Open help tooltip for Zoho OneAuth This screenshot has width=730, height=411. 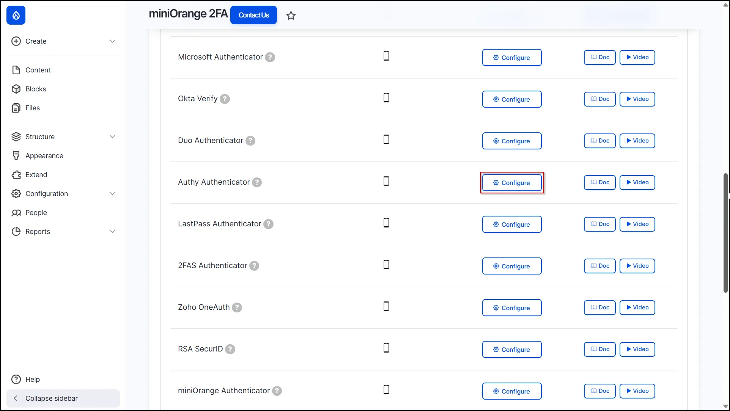[237, 307]
